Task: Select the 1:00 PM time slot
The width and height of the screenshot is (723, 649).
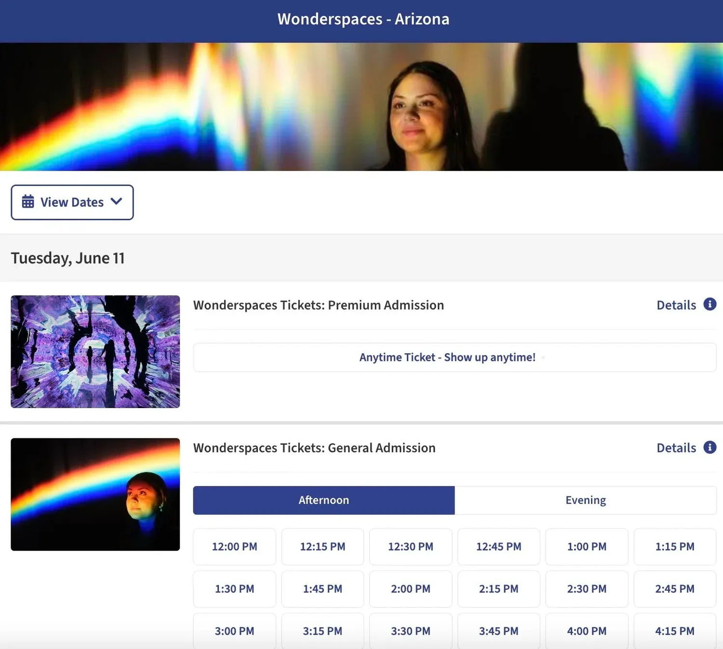Action: click(x=587, y=547)
